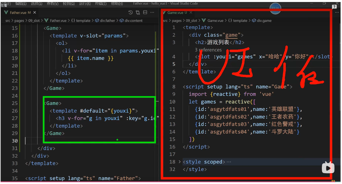Image resolution: width=342 pixels, height=184 pixels.
Task: Open the 选择(S) menu
Action: (x=37, y=4)
